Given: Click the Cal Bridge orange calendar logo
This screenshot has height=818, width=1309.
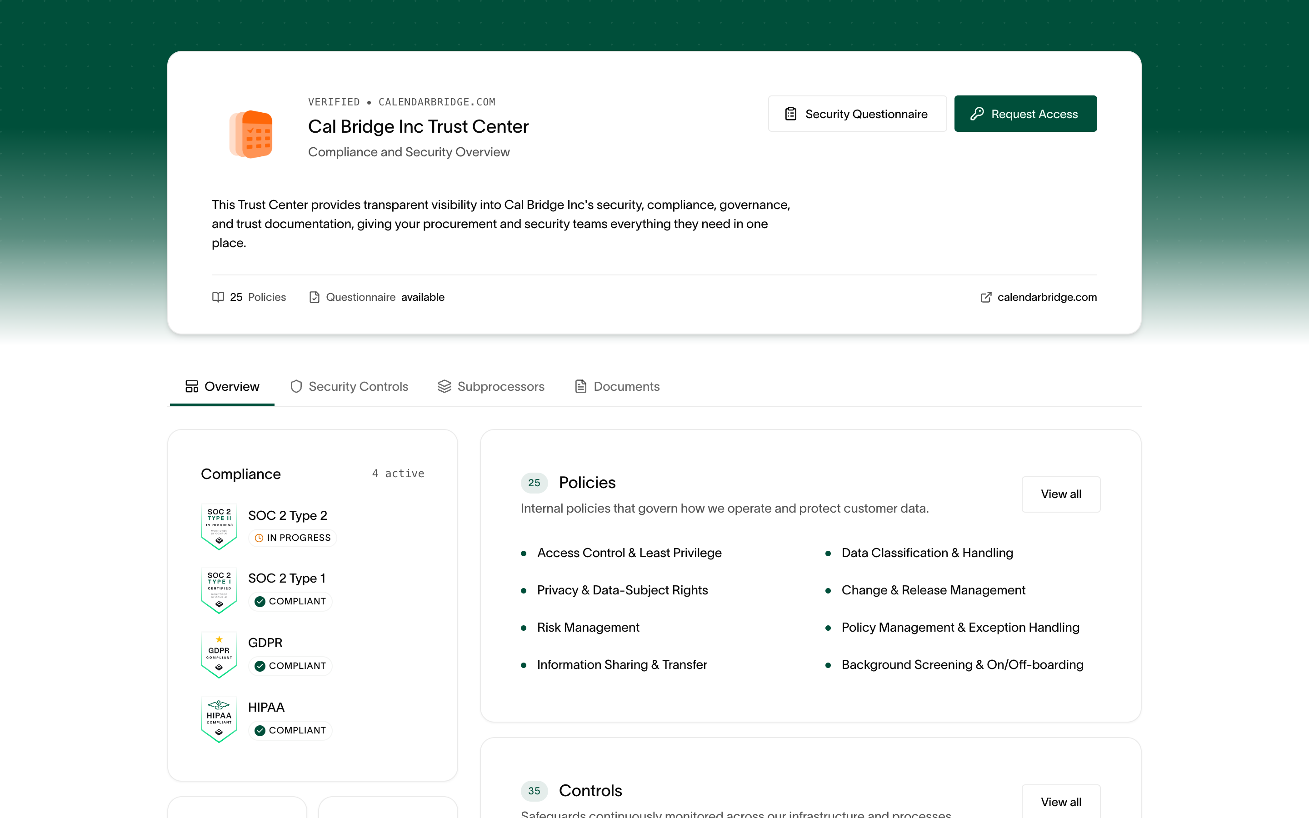Looking at the screenshot, I should coord(251,134).
